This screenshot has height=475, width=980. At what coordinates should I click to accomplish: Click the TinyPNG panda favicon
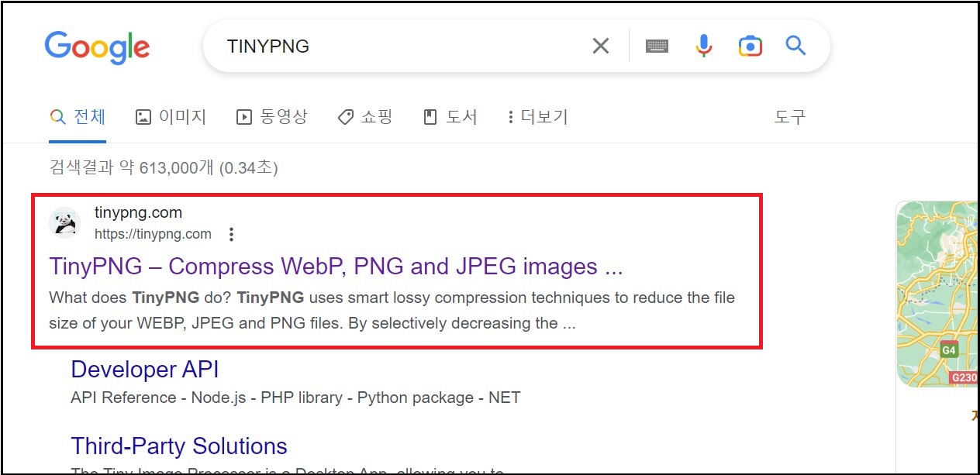coord(64,222)
